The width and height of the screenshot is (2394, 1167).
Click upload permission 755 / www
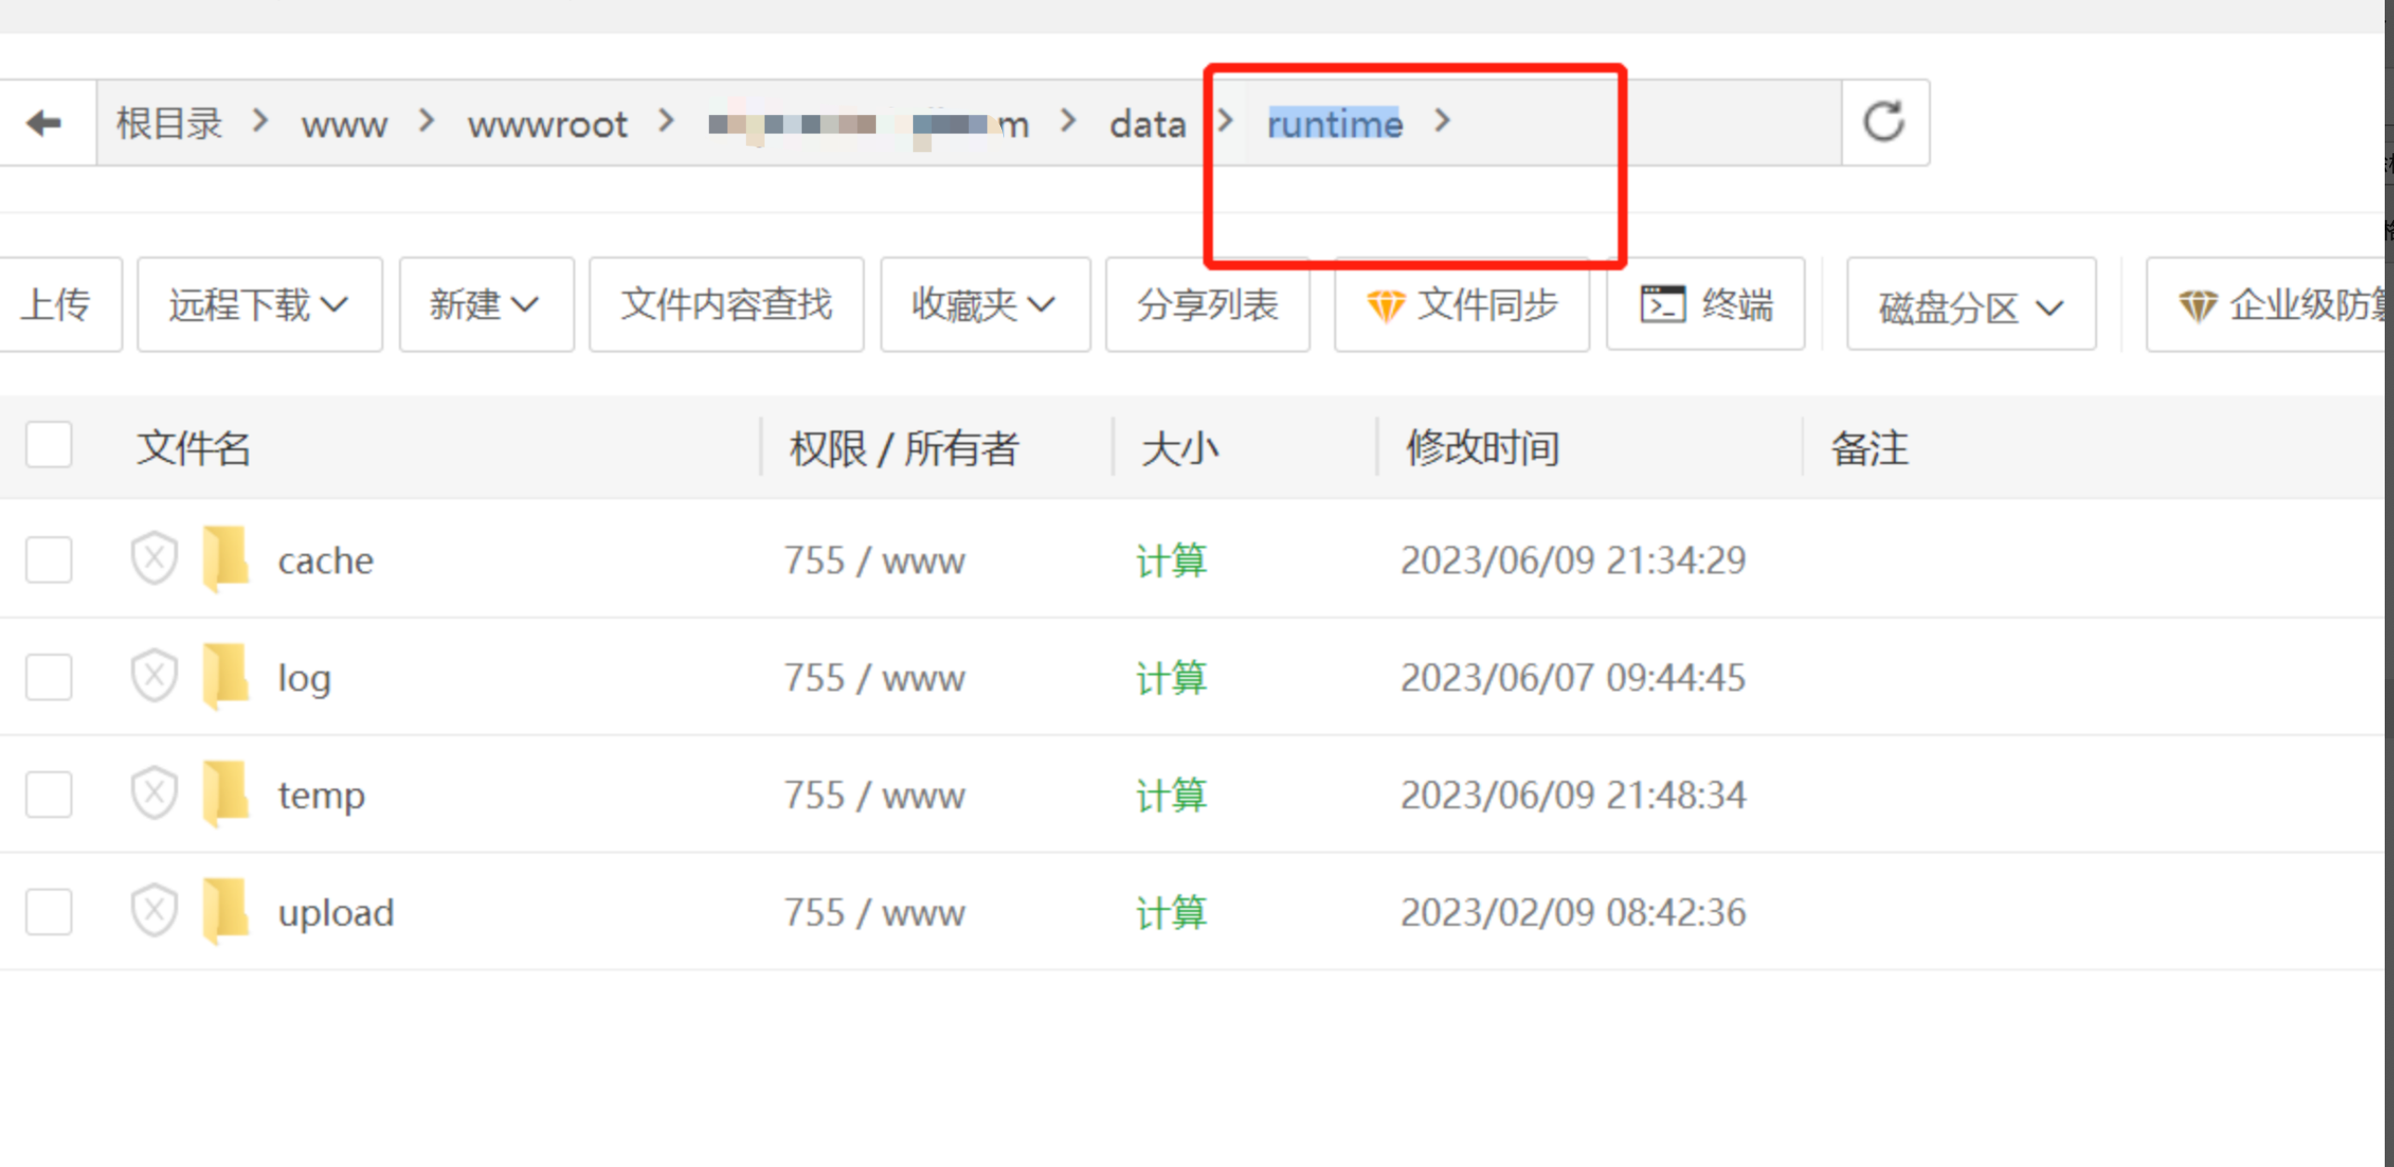(874, 913)
